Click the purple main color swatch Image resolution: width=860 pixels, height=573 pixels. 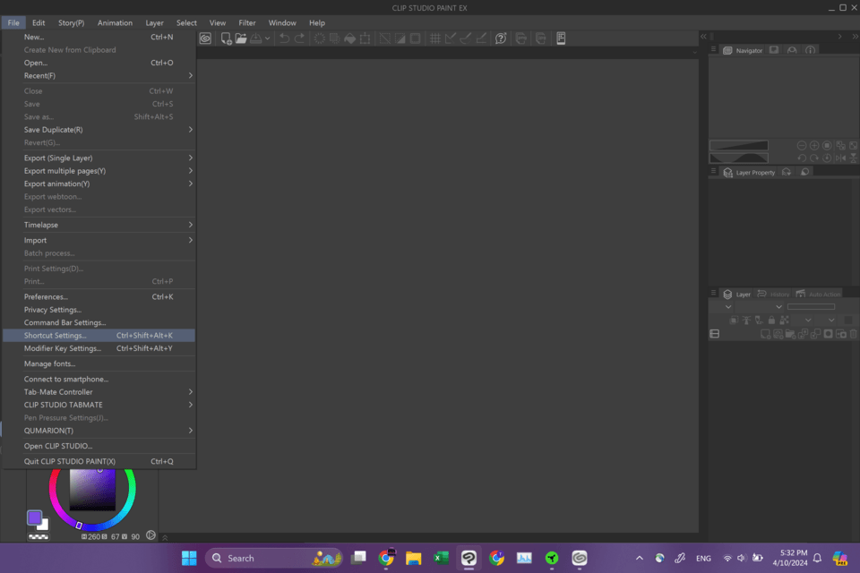tap(34, 517)
